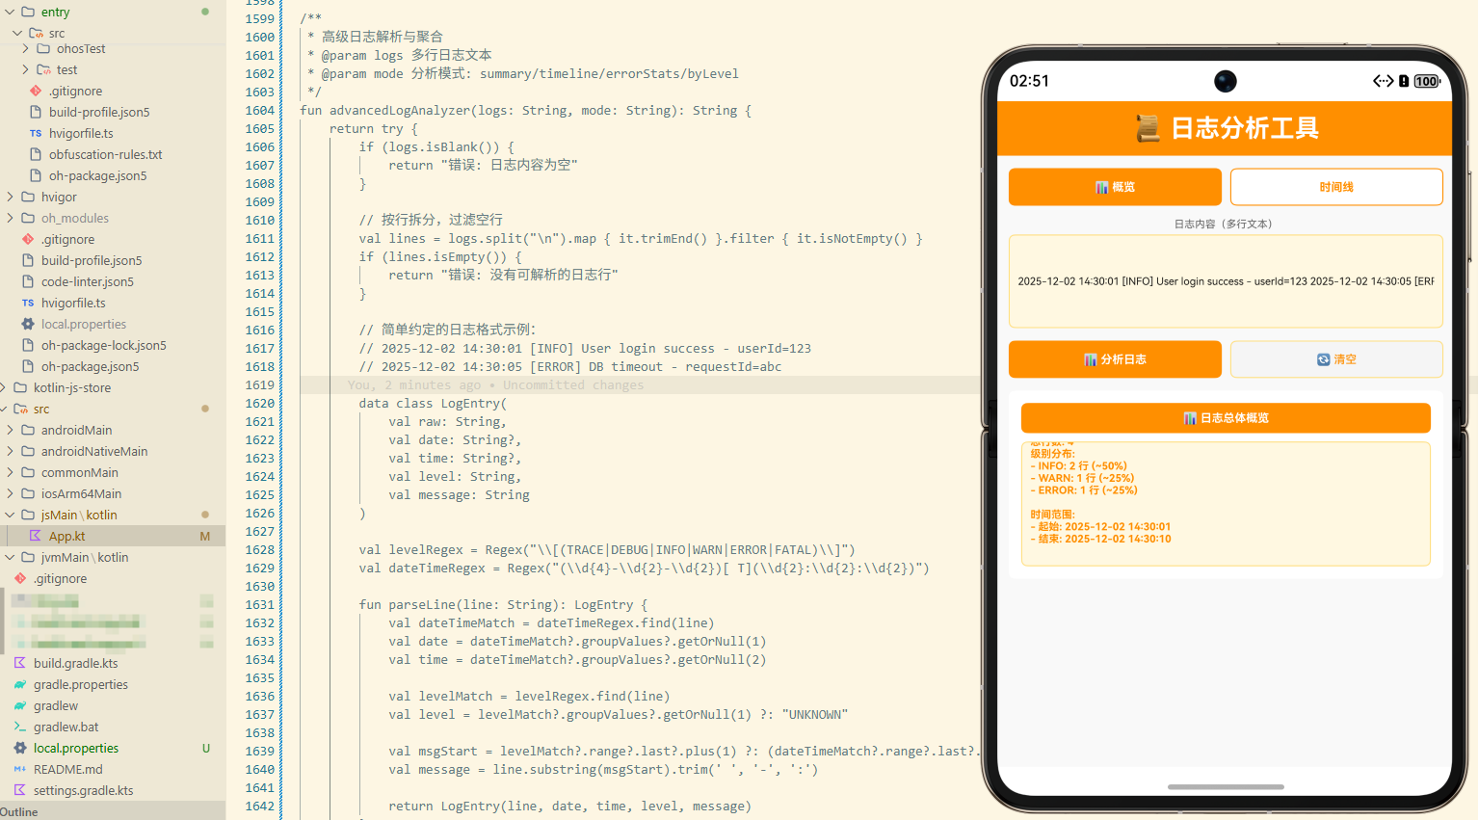Open obfuscation-rules.txt file

105,154
